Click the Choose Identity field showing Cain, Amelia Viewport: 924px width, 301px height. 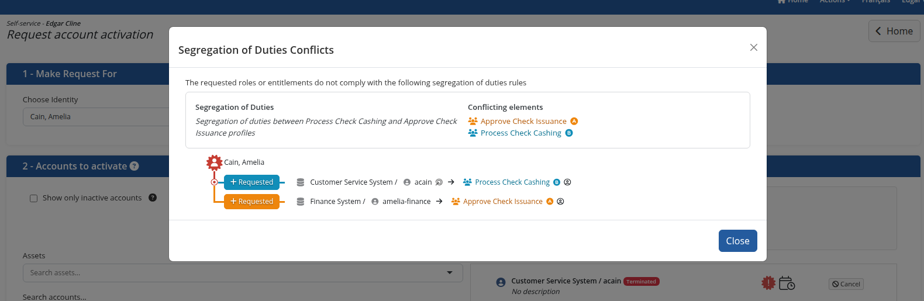pos(96,117)
